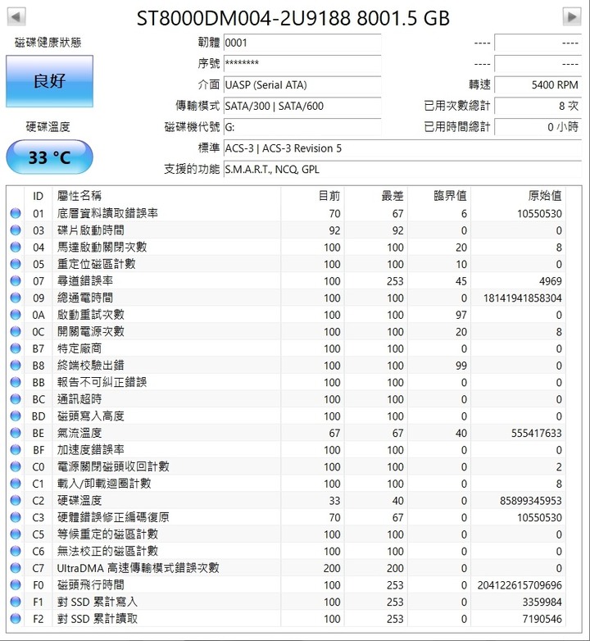Click status dot for attribute B8
Image resolution: width=590 pixels, height=641 pixels.
tap(16, 366)
